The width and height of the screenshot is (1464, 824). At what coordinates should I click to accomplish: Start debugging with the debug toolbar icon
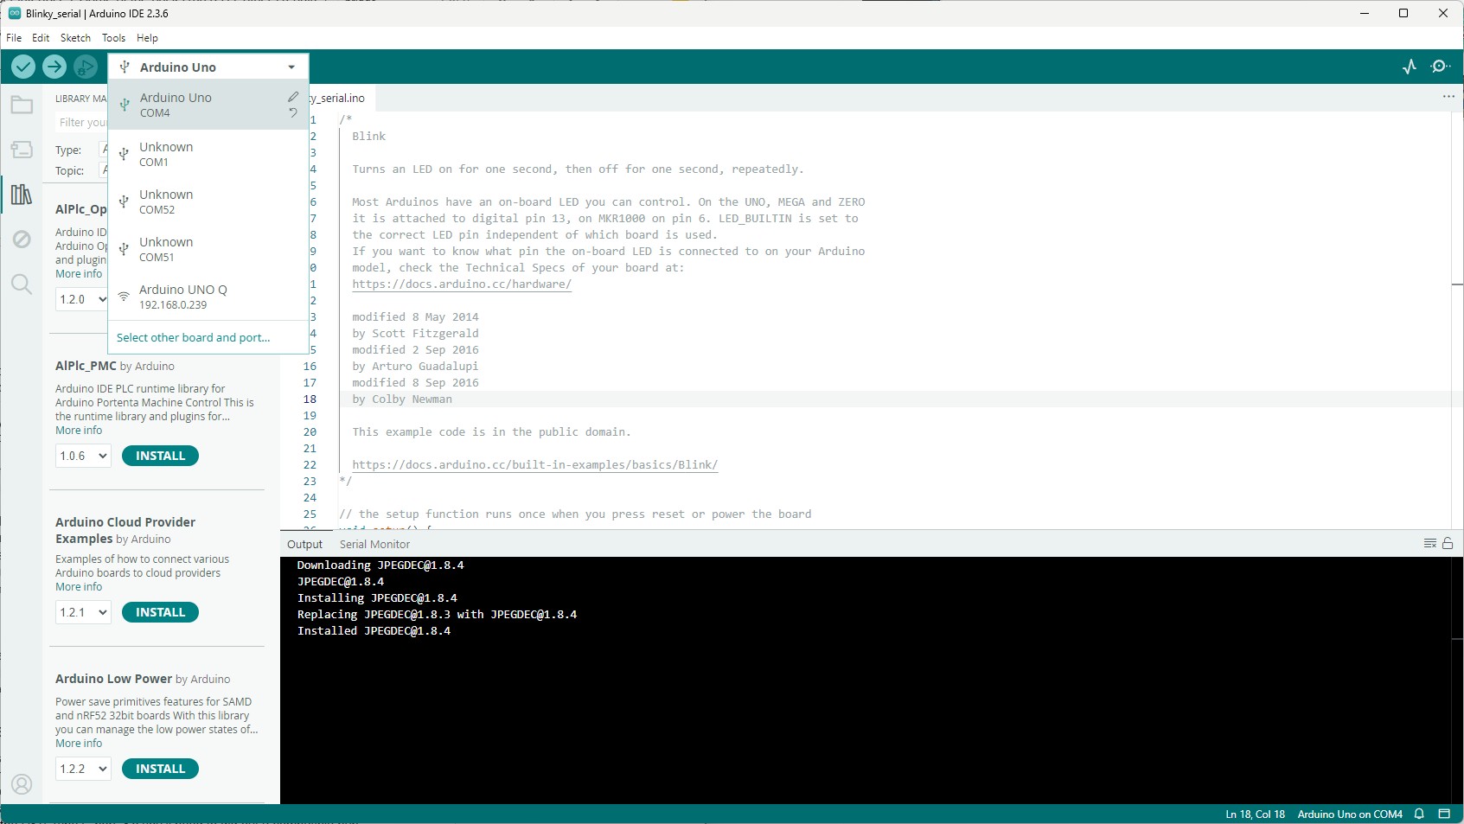[84, 67]
